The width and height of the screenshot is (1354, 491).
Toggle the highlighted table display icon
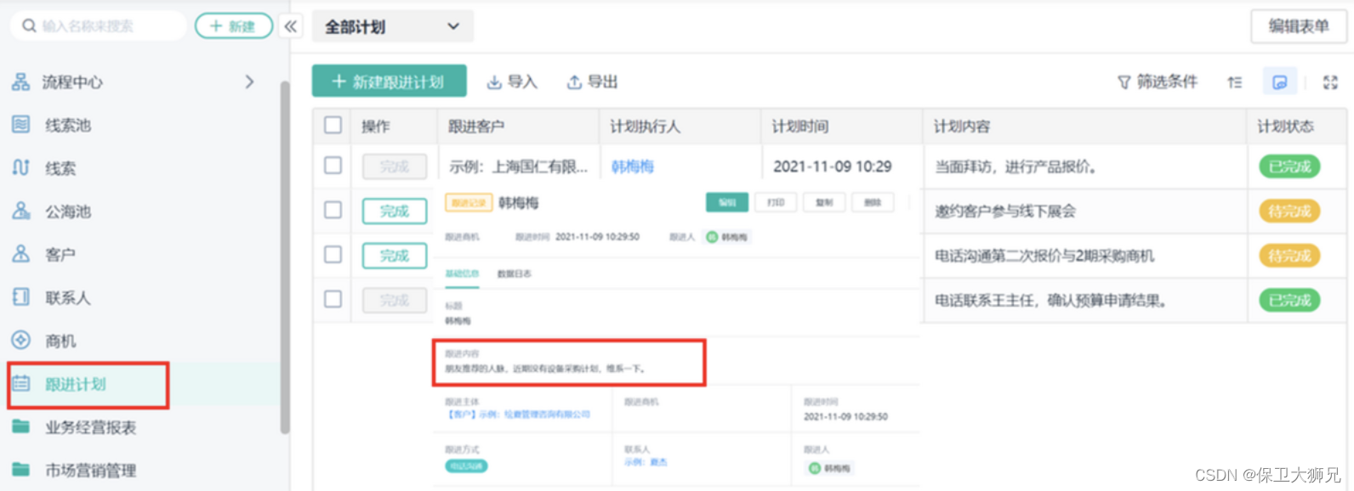pos(1279,82)
